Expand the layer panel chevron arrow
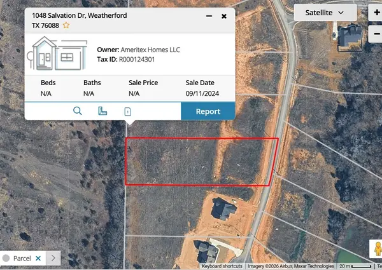The width and height of the screenshot is (382, 270). click(53, 258)
